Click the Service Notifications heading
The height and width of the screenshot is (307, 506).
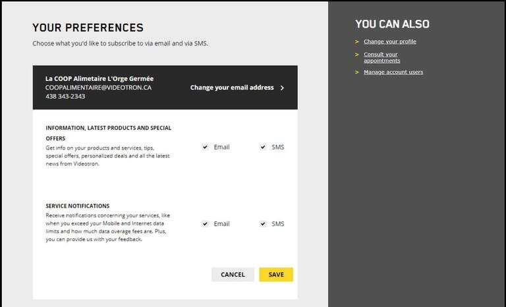(78, 206)
